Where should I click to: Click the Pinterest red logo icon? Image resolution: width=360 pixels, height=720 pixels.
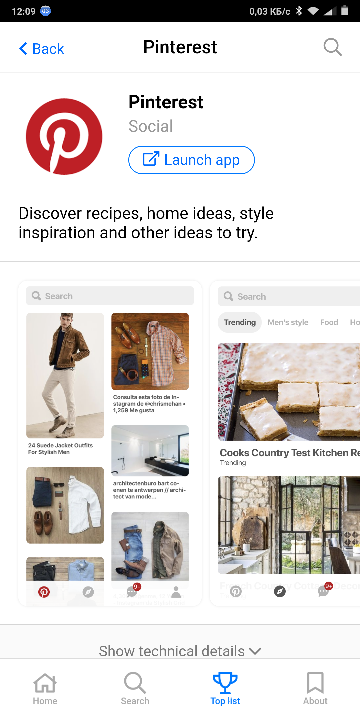pos(64,136)
